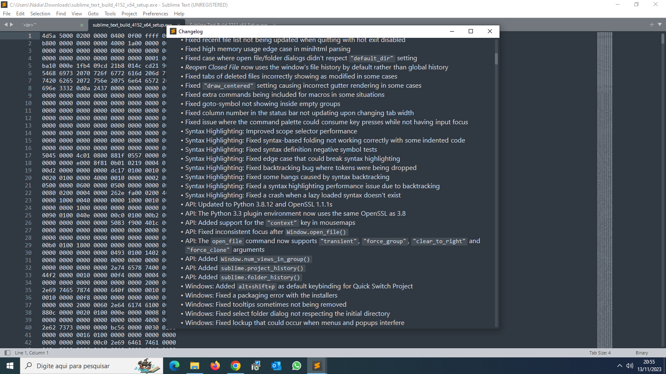This screenshot has width=666, height=374.
Task: Click 'Fixed goto-symbol not showing' changelog line
Action: (x=263, y=104)
